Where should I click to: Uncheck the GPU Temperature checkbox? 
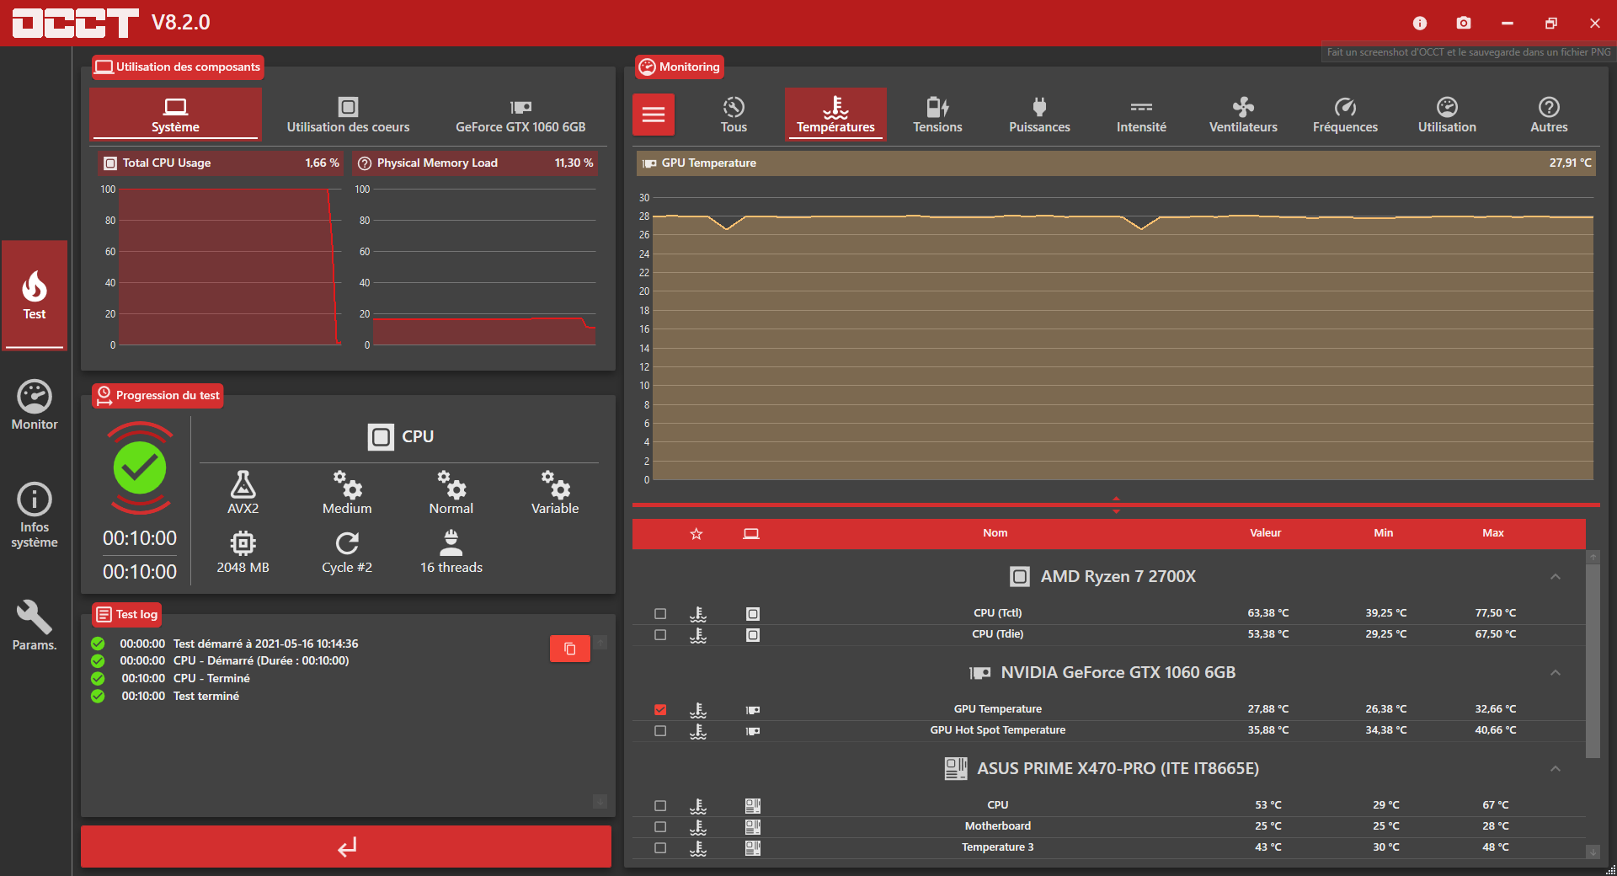tap(660, 710)
